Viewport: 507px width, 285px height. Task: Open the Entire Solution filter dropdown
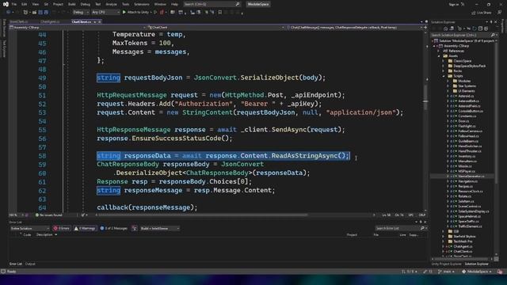tap(29, 229)
